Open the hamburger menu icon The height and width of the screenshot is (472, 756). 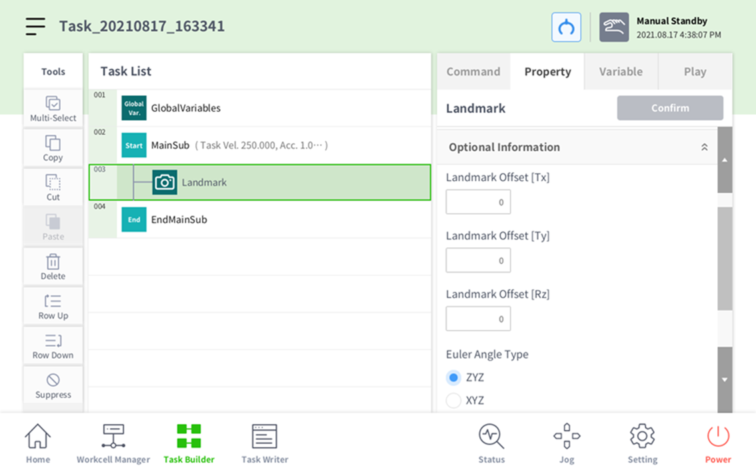point(35,26)
